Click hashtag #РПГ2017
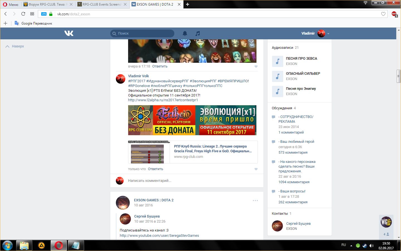Viewport: 401px width, 251px height. tap(137, 81)
